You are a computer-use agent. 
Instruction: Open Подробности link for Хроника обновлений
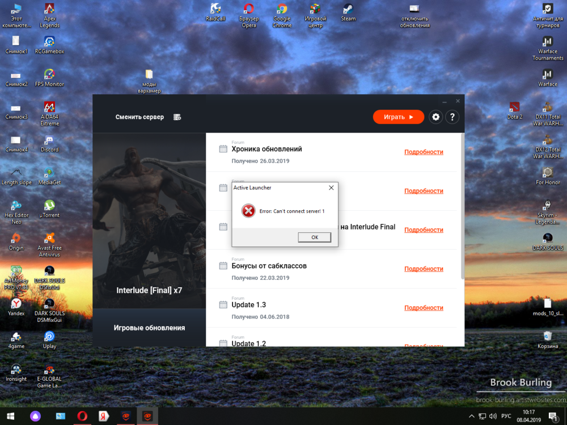[424, 152]
